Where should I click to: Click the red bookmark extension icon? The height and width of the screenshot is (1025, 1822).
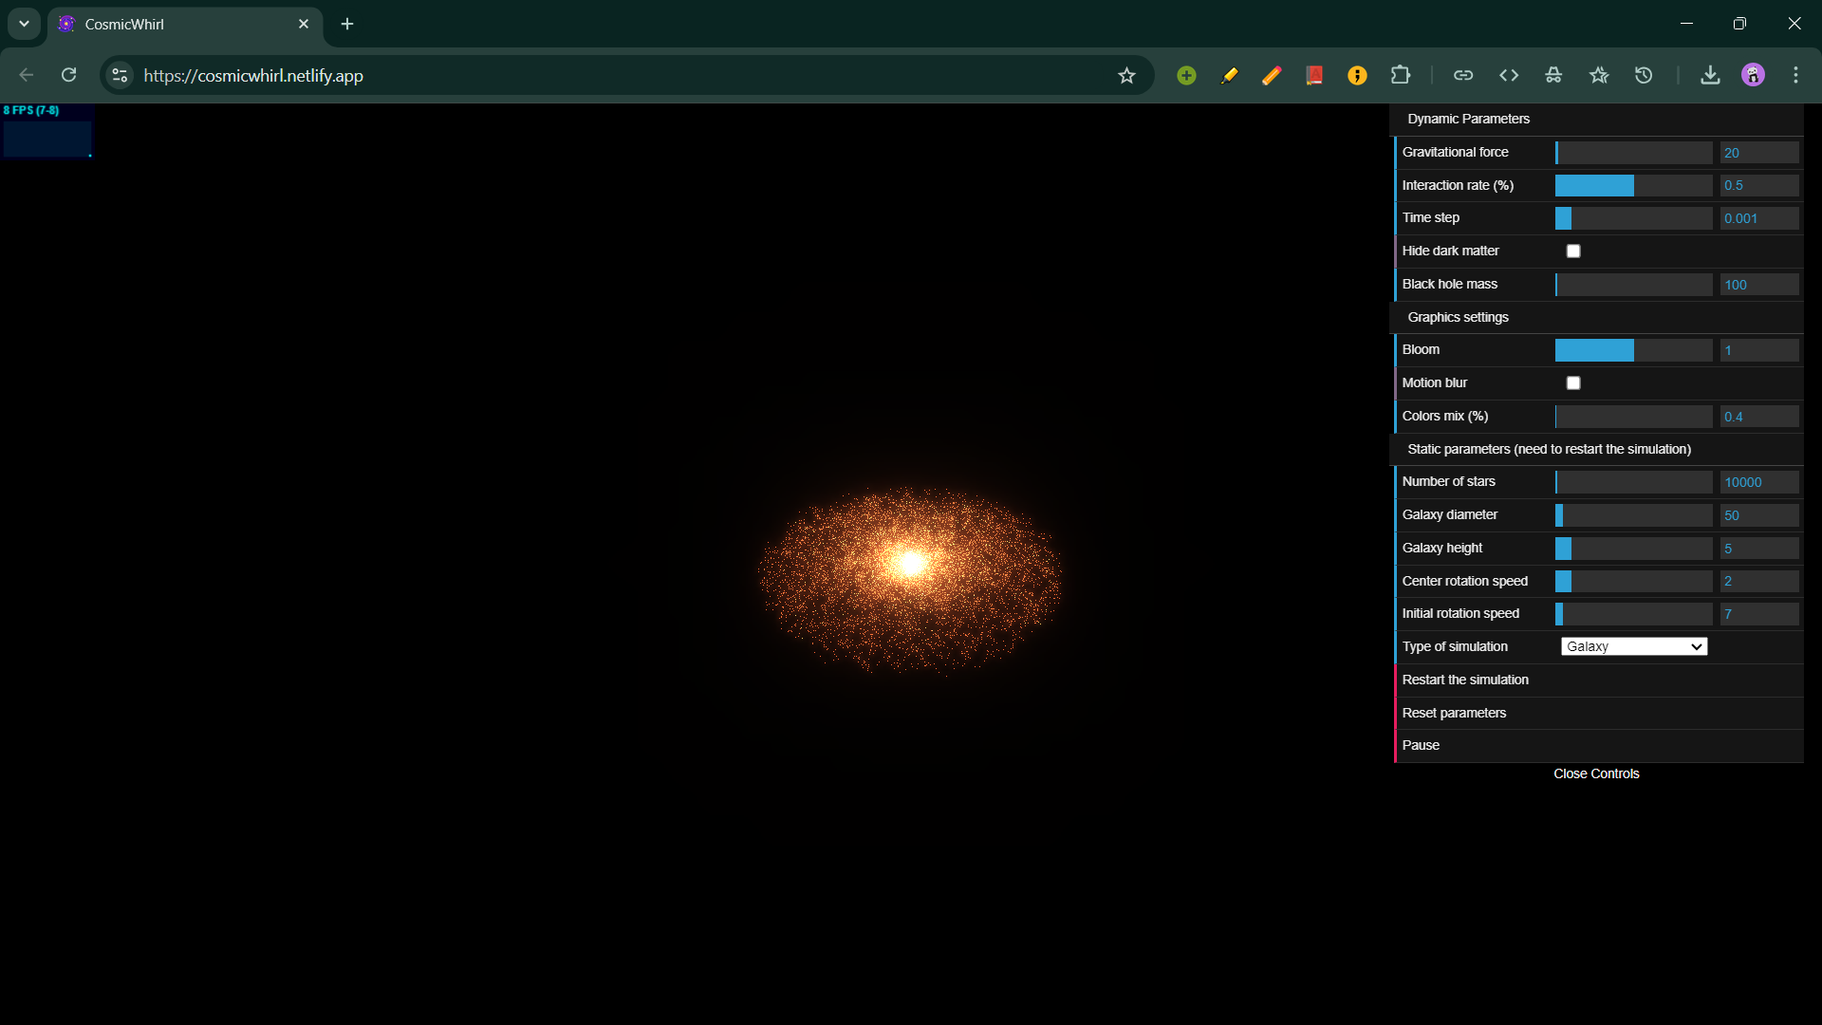pos(1314,75)
